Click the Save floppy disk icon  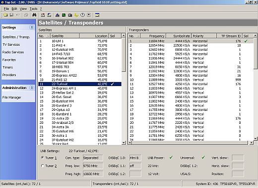(x=11, y=15)
